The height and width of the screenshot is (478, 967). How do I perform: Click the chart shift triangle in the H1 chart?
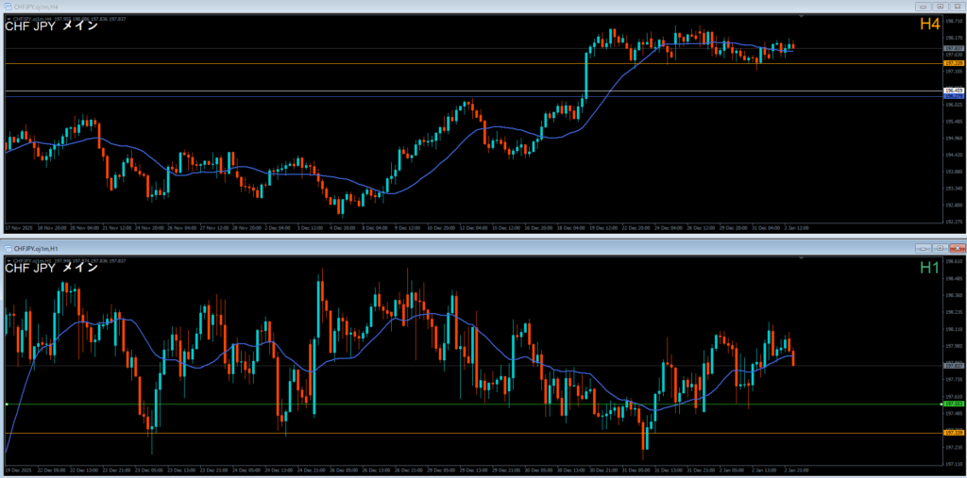click(x=801, y=257)
